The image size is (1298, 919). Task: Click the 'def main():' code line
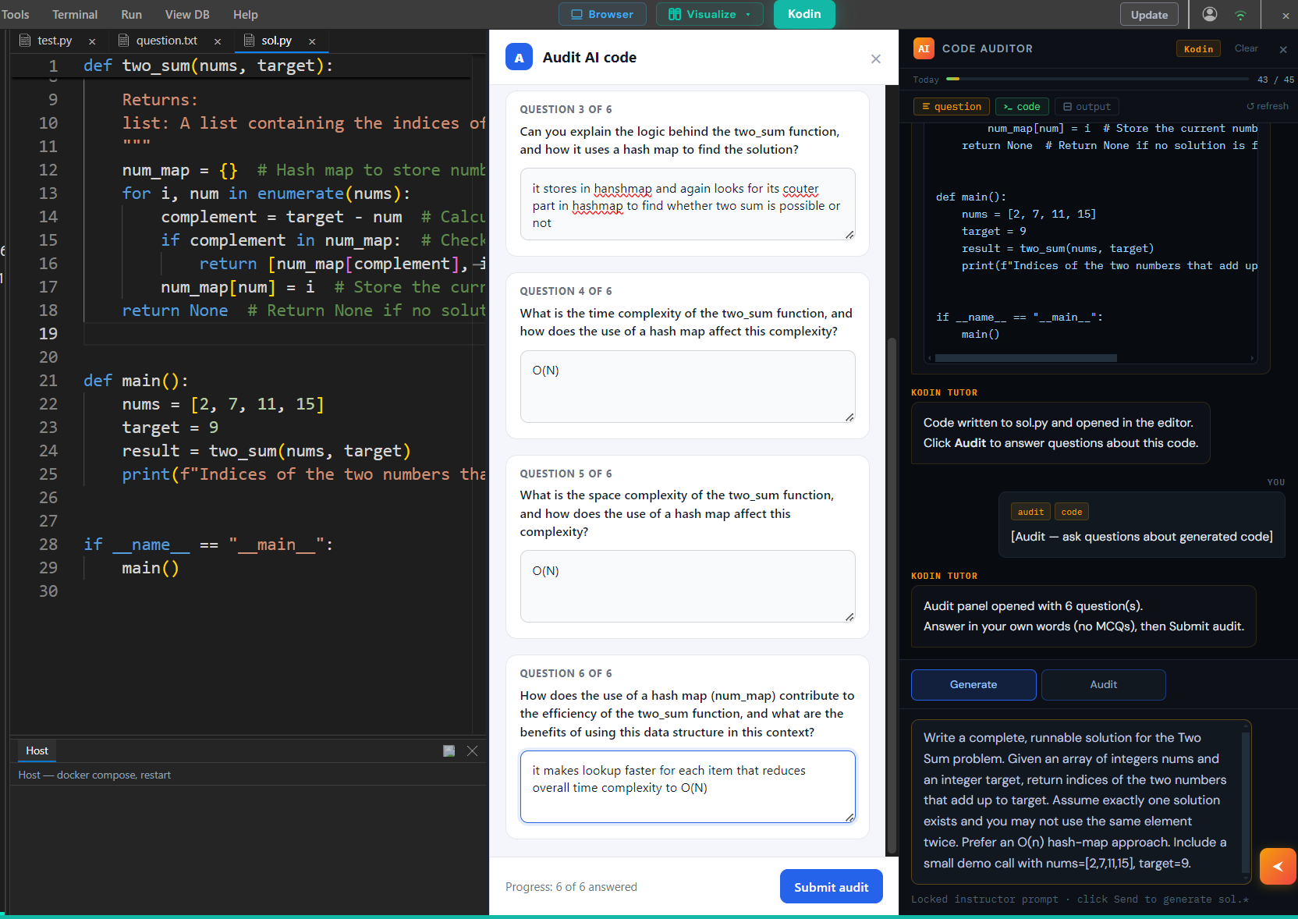(x=136, y=381)
